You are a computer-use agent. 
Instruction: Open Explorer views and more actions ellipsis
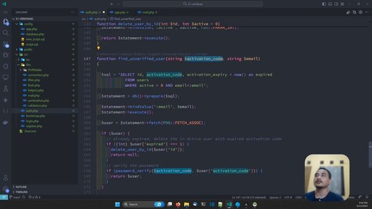click(73, 12)
